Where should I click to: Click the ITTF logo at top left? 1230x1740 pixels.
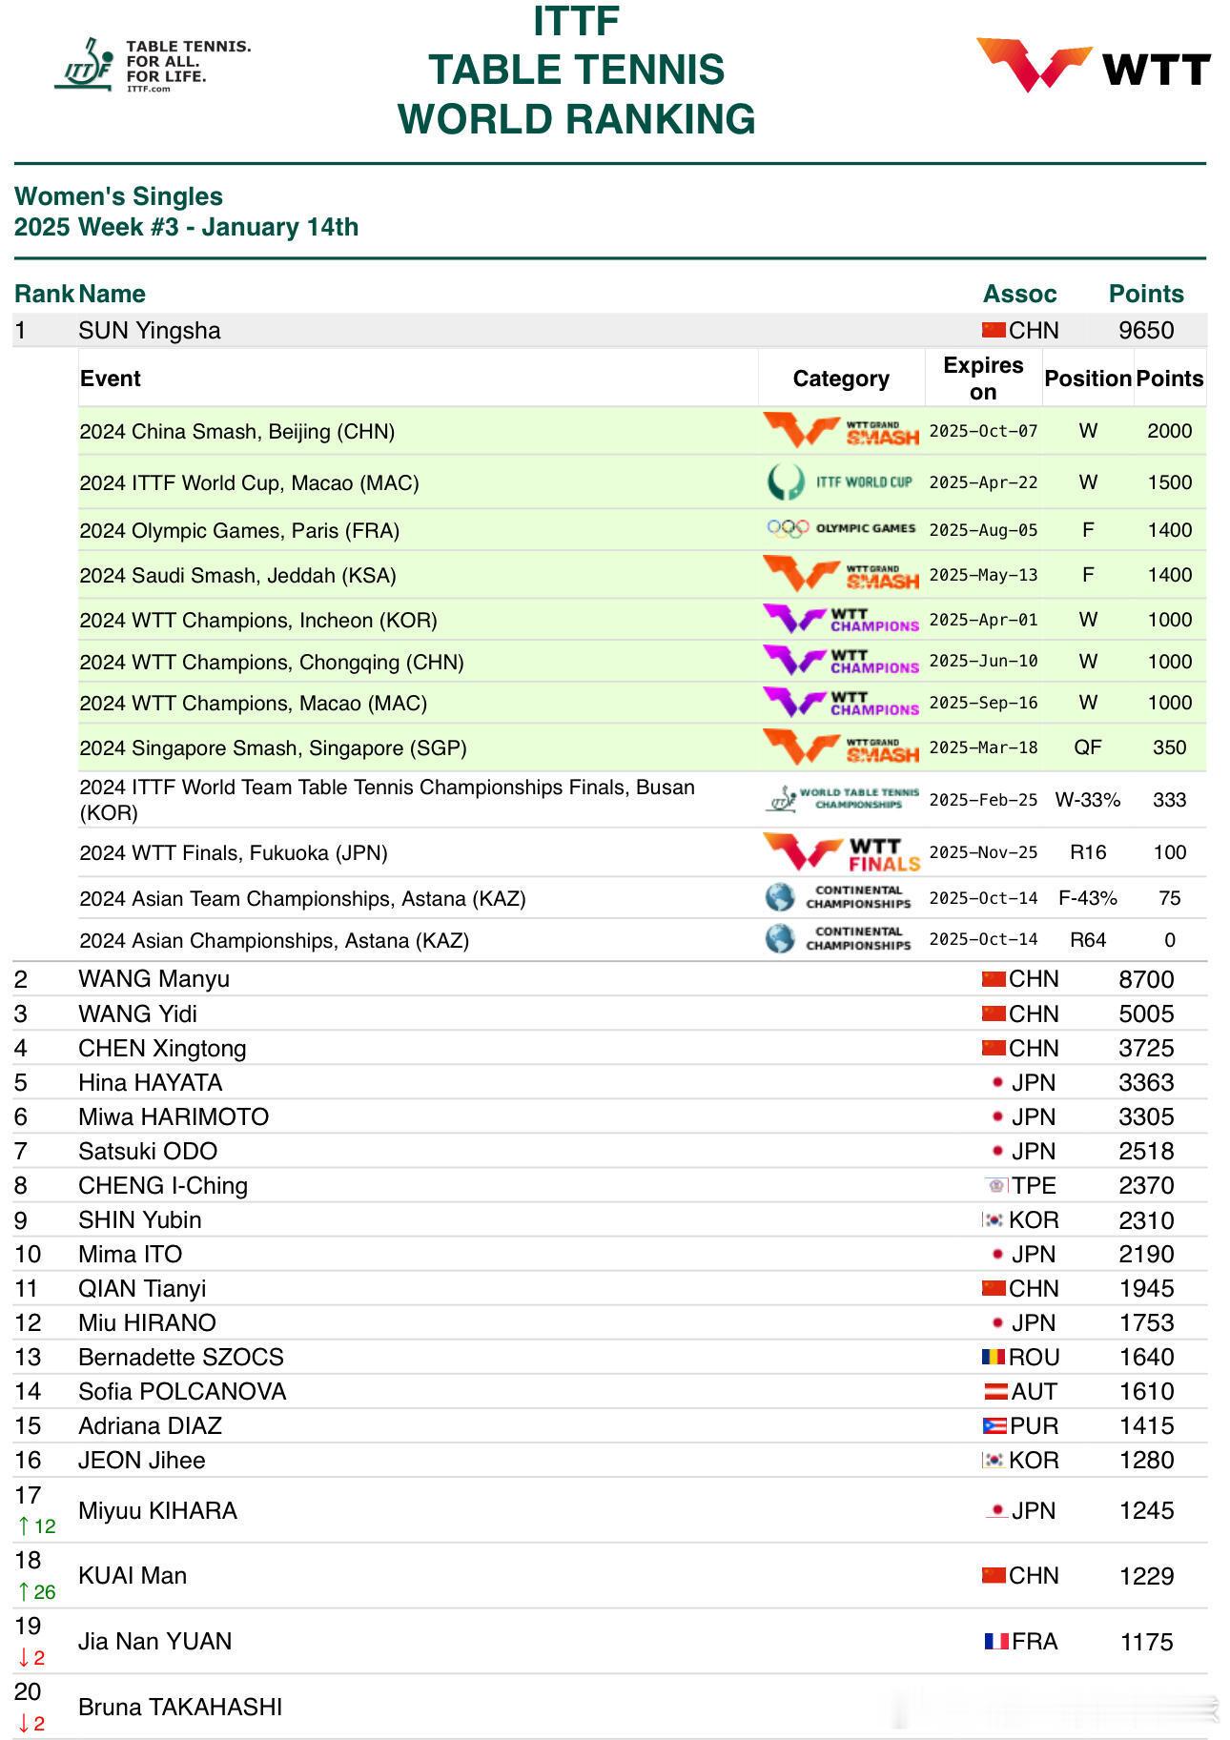click(153, 65)
